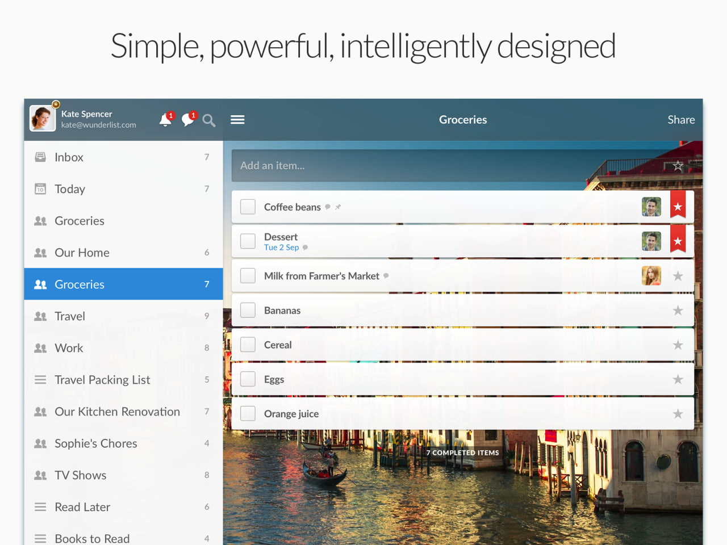Click the star on the Add an item bar
The height and width of the screenshot is (545, 727).
point(678,165)
